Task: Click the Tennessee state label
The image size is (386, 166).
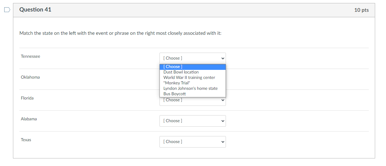Action: [x=30, y=56]
